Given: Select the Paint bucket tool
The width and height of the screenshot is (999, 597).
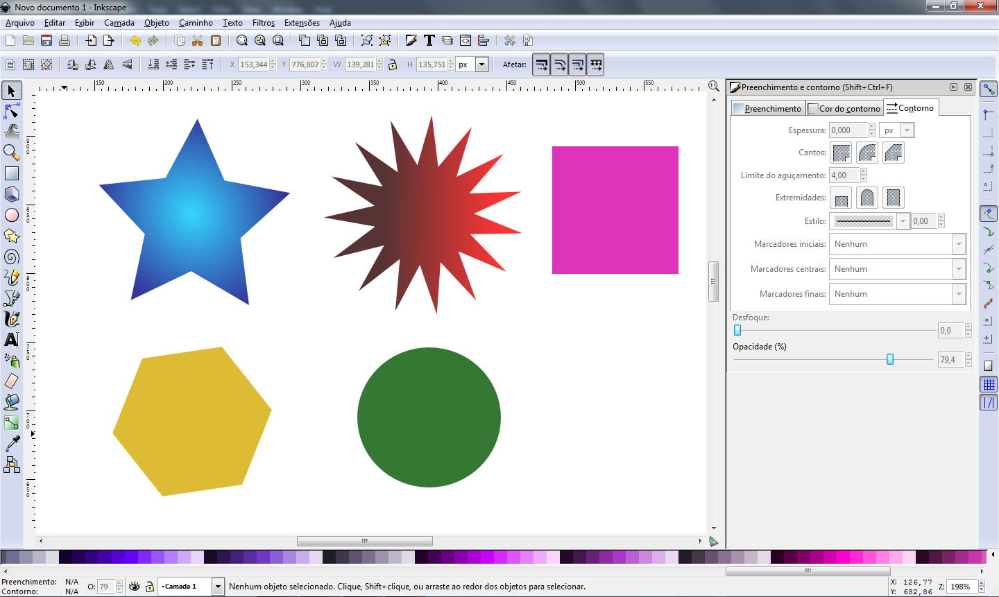Looking at the screenshot, I should (x=12, y=402).
